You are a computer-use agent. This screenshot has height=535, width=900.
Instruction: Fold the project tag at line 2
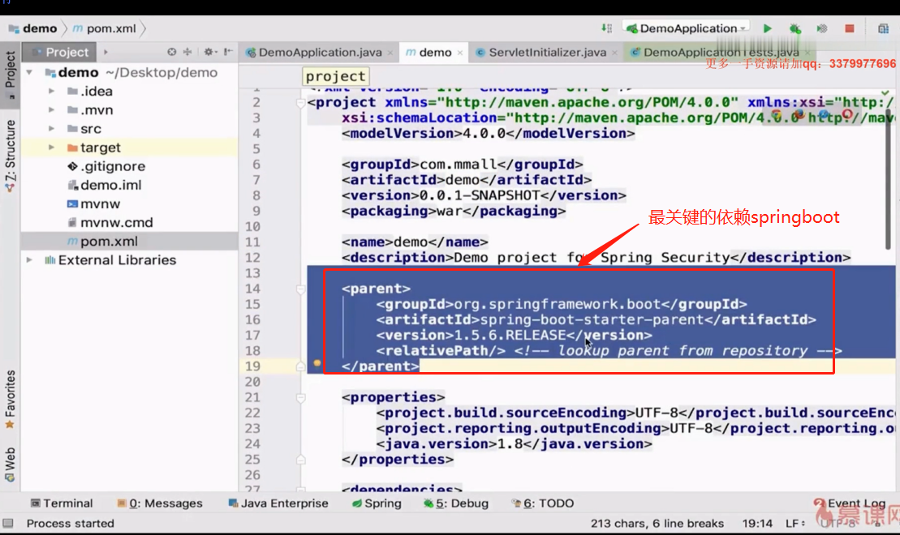pyautogui.click(x=300, y=103)
